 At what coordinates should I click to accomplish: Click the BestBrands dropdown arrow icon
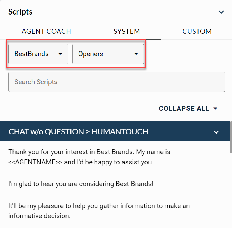tap(60, 54)
